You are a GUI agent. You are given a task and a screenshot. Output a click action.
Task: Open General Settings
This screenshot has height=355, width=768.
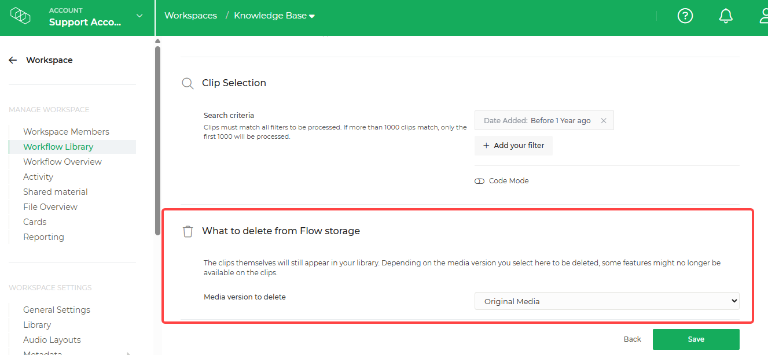[57, 310]
